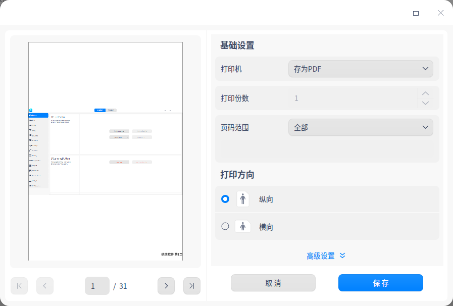Select the 纵向 portrait radio button
This screenshot has width=453, height=306.
tap(225, 199)
